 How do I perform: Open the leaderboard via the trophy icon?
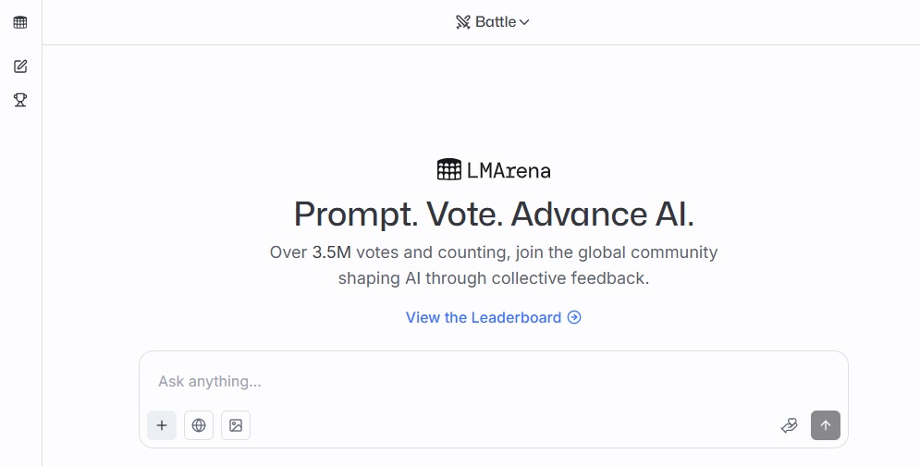click(x=20, y=100)
